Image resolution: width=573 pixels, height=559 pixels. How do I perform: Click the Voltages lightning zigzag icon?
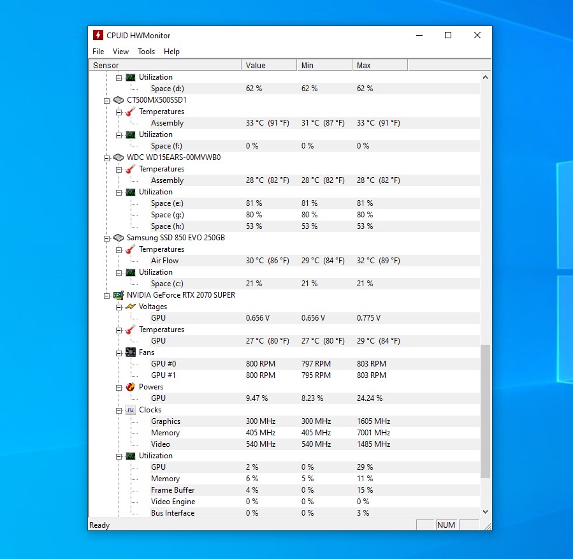[x=131, y=307]
